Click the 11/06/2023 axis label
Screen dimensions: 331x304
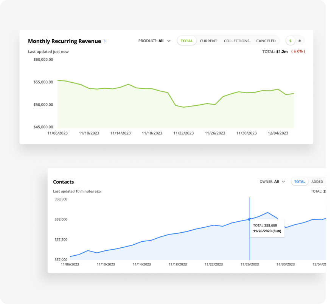pos(57,133)
